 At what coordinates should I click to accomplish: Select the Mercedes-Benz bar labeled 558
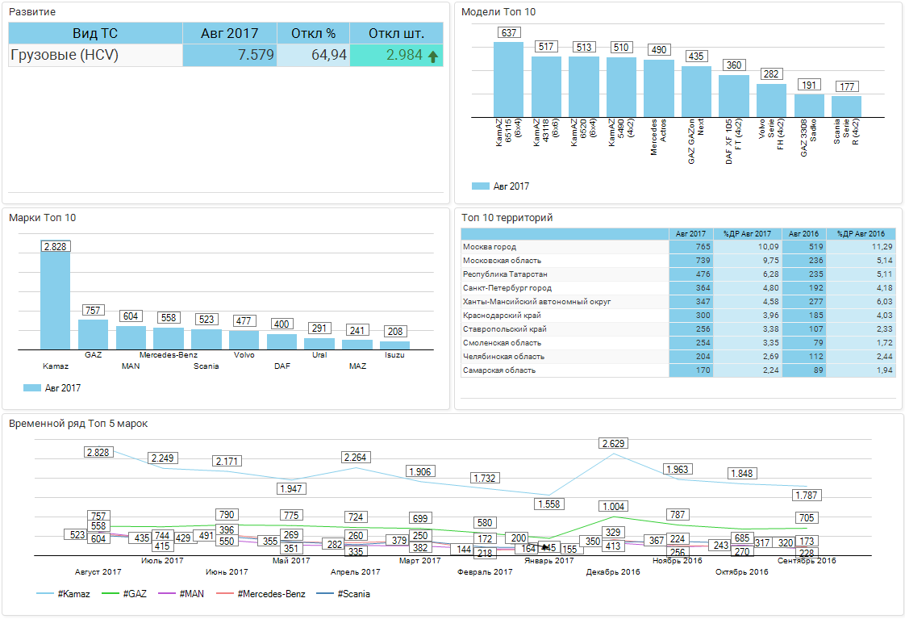[x=169, y=338]
